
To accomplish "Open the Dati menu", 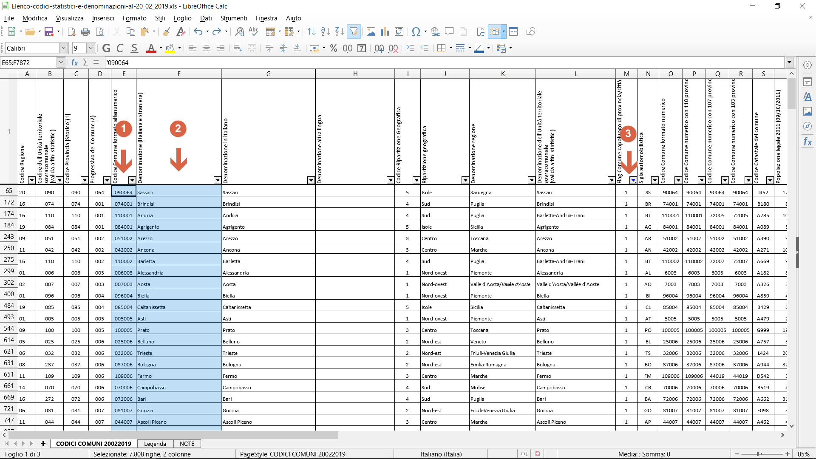I will click(206, 18).
